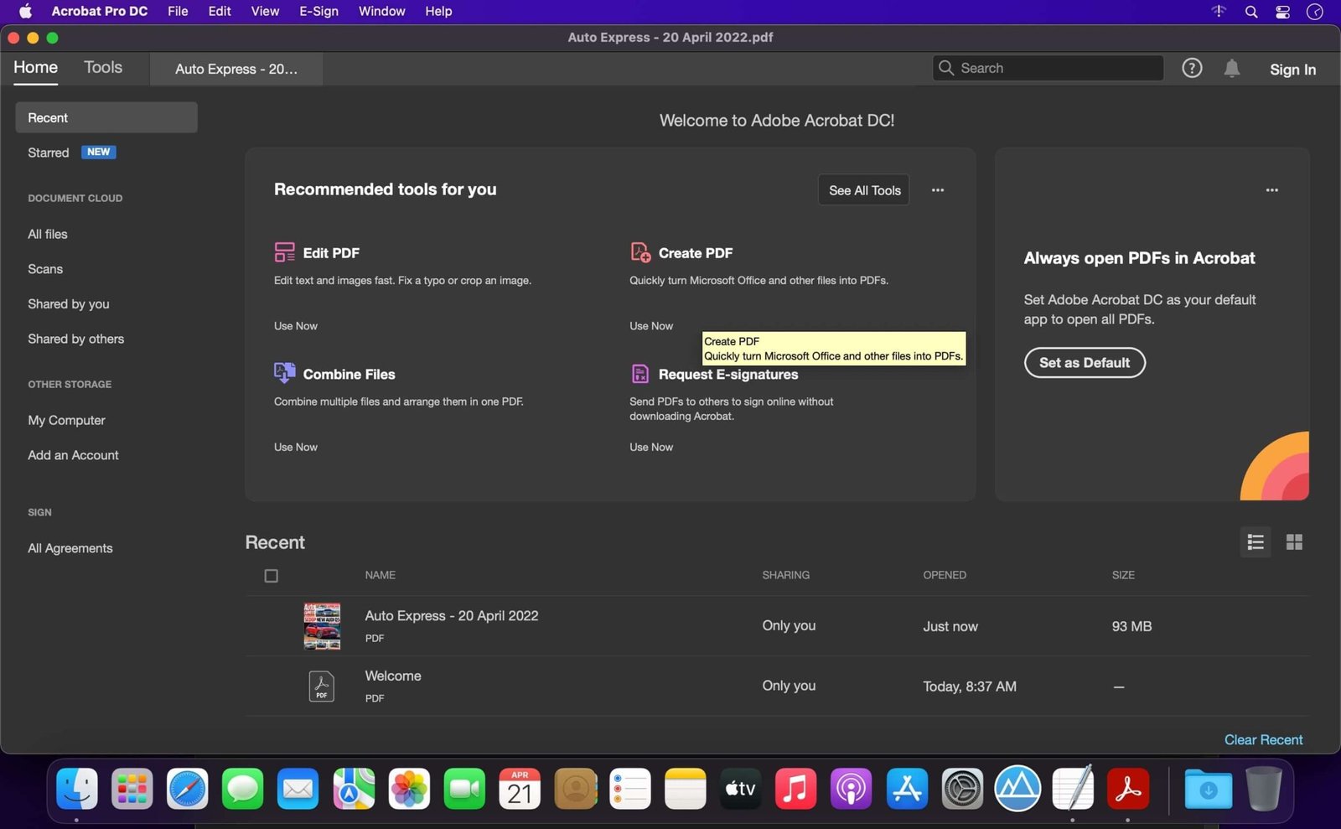
Task: Check the select-all checkbox in Recent list
Action: (x=272, y=575)
